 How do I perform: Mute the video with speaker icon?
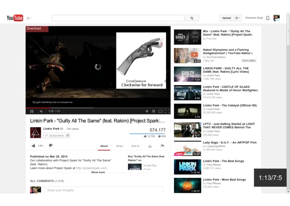click(x=41, y=111)
